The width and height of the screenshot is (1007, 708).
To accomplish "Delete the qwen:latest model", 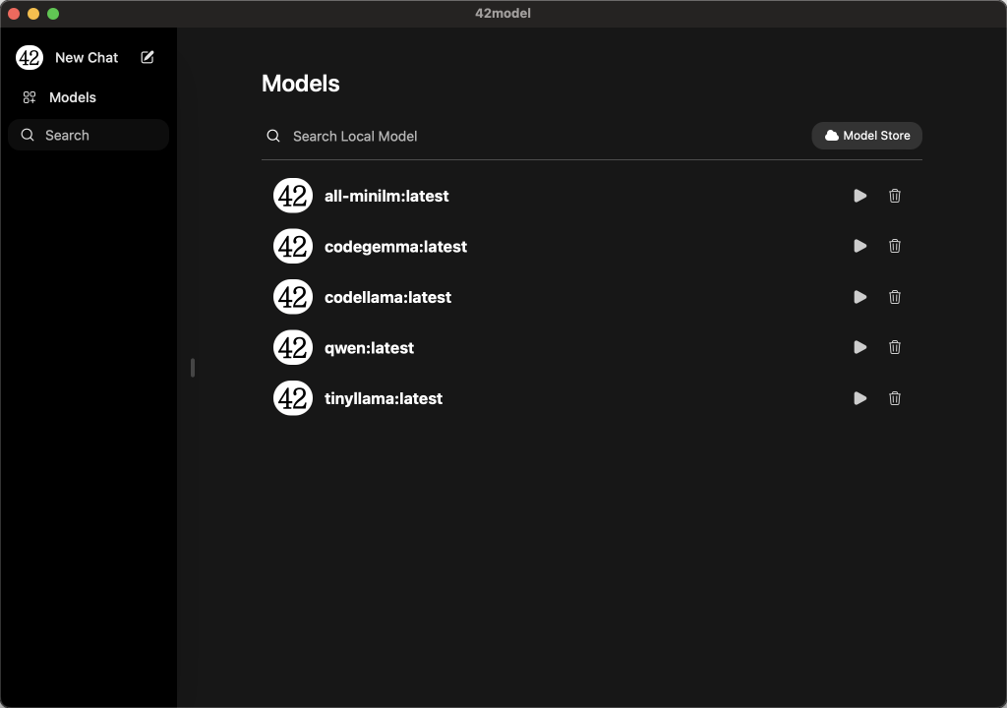I will (x=895, y=347).
